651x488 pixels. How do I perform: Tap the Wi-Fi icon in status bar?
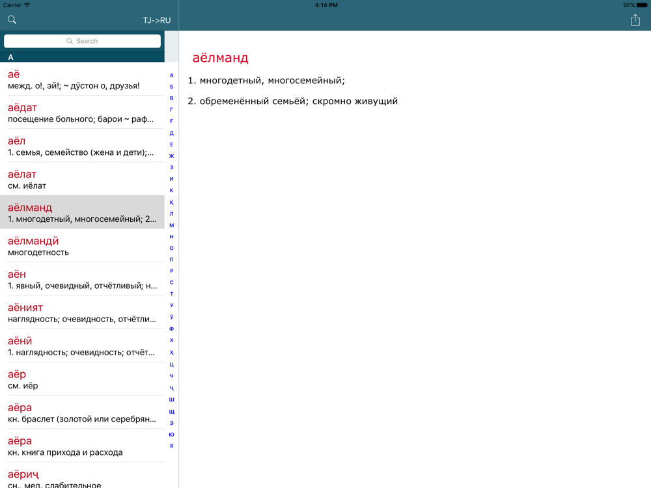[27, 5]
